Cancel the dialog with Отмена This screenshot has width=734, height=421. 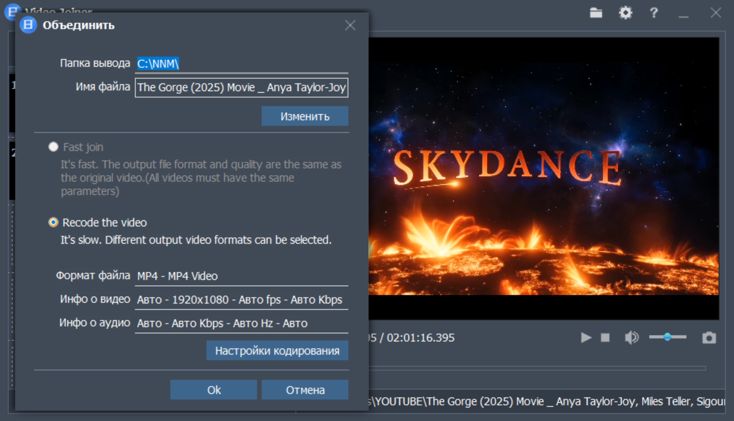pos(305,390)
